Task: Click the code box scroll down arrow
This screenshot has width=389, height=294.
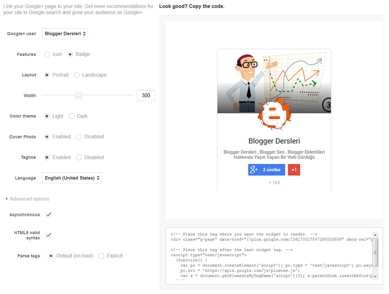Action: 376,277
